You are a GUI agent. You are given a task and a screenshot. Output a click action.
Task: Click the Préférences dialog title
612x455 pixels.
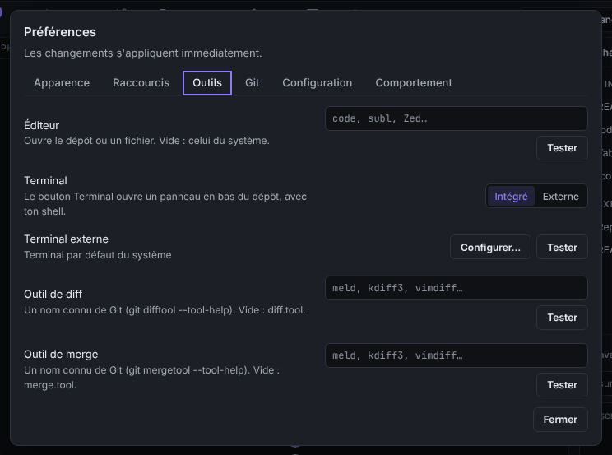(60, 32)
